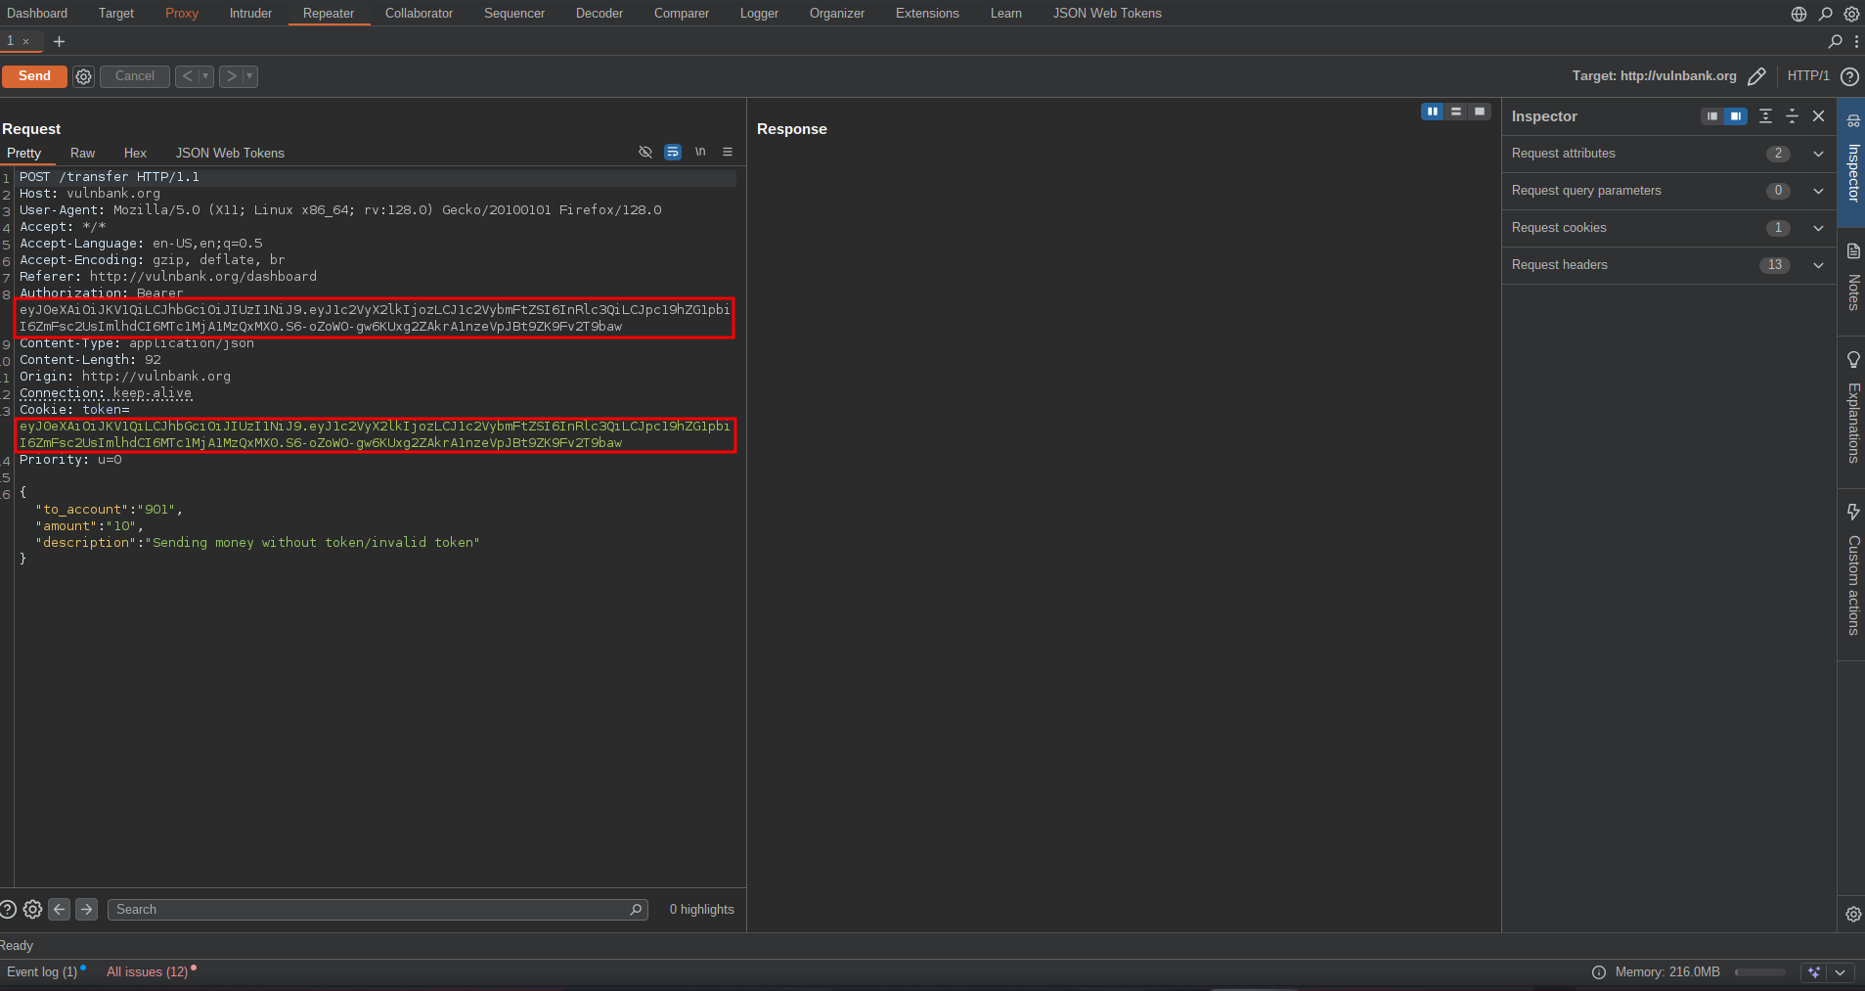This screenshot has height=991, width=1865.
Task: Click the add new Repeater tab plus
Action: (59, 41)
